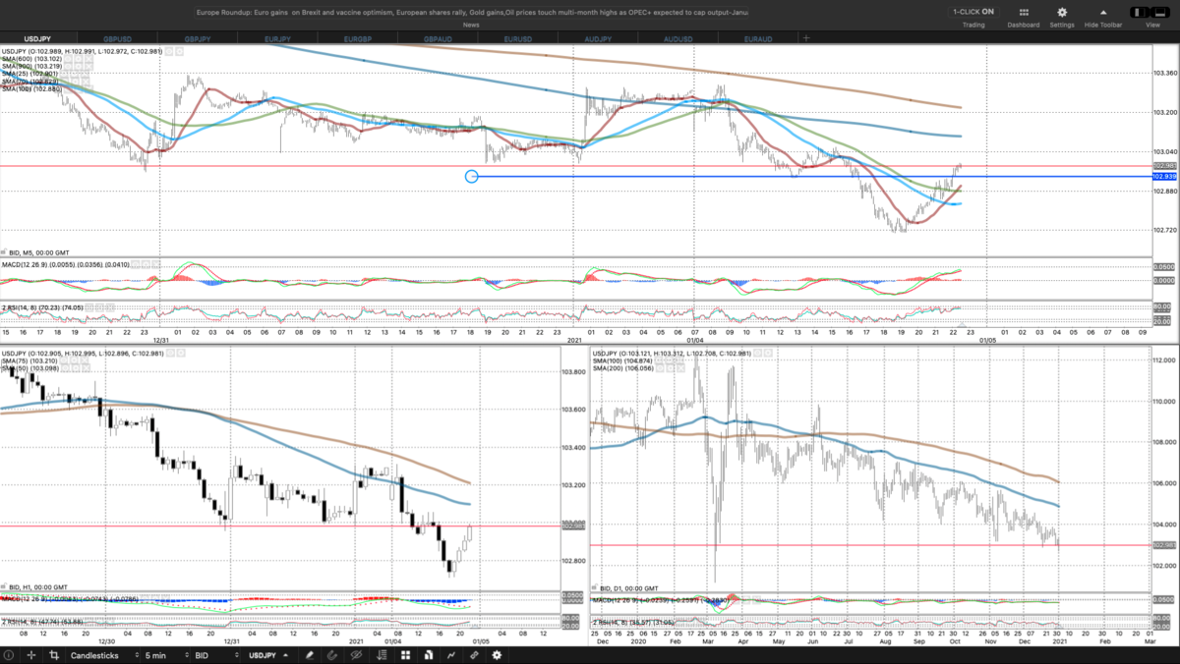1180x664 pixels.
Task: Toggle the crossed-eye hide drawings icon
Action: pyautogui.click(x=357, y=654)
